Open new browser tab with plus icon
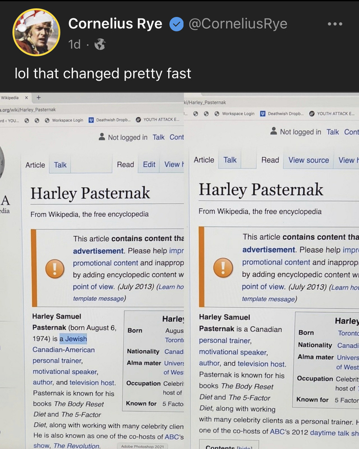The height and width of the screenshot is (449, 359). tap(38, 98)
